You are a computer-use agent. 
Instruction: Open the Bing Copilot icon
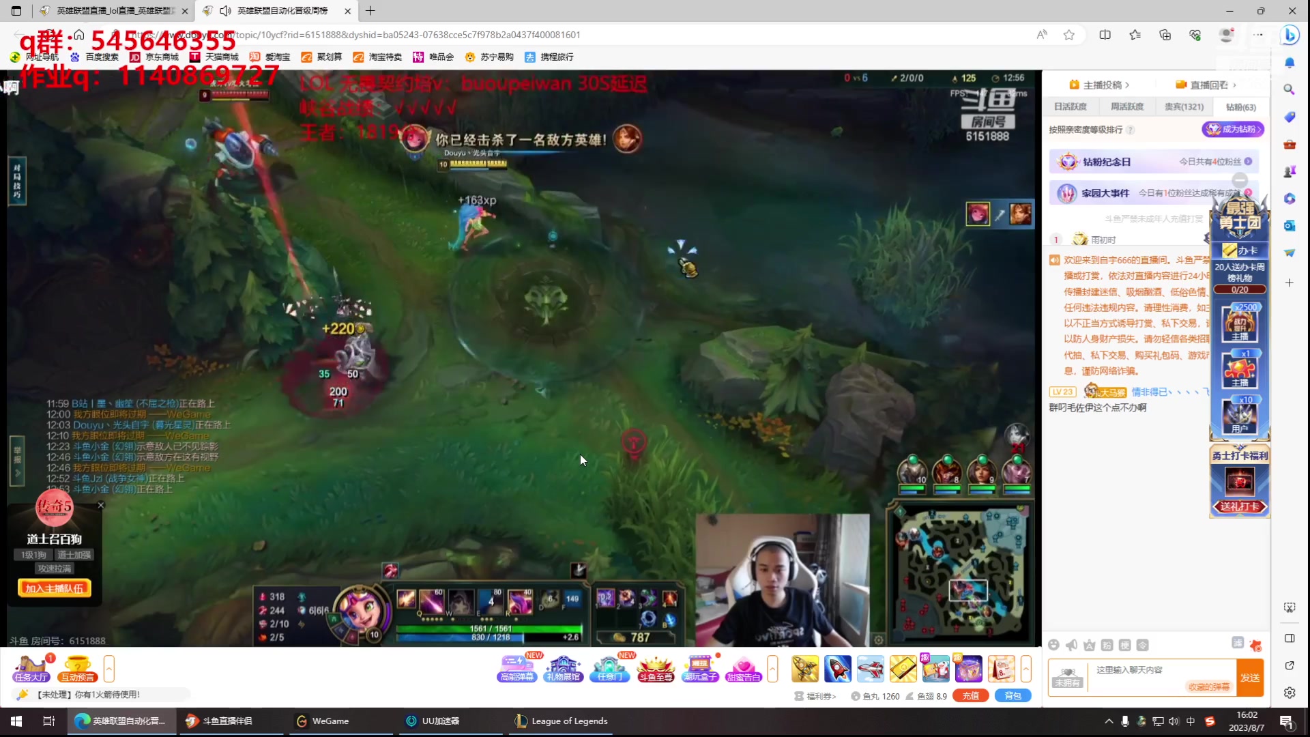pos(1289,35)
